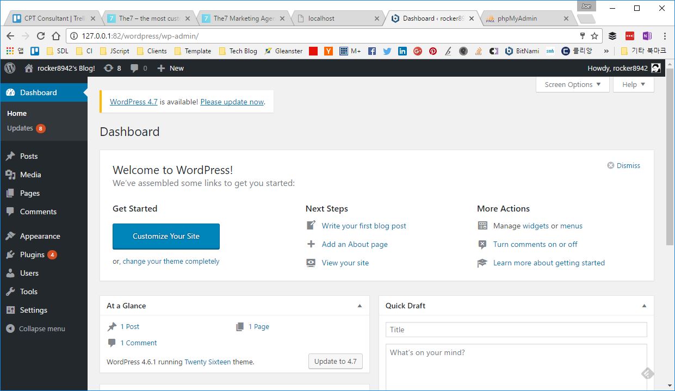This screenshot has width=675, height=391.
Task: Click Learn more about getting started link
Action: 549,263
